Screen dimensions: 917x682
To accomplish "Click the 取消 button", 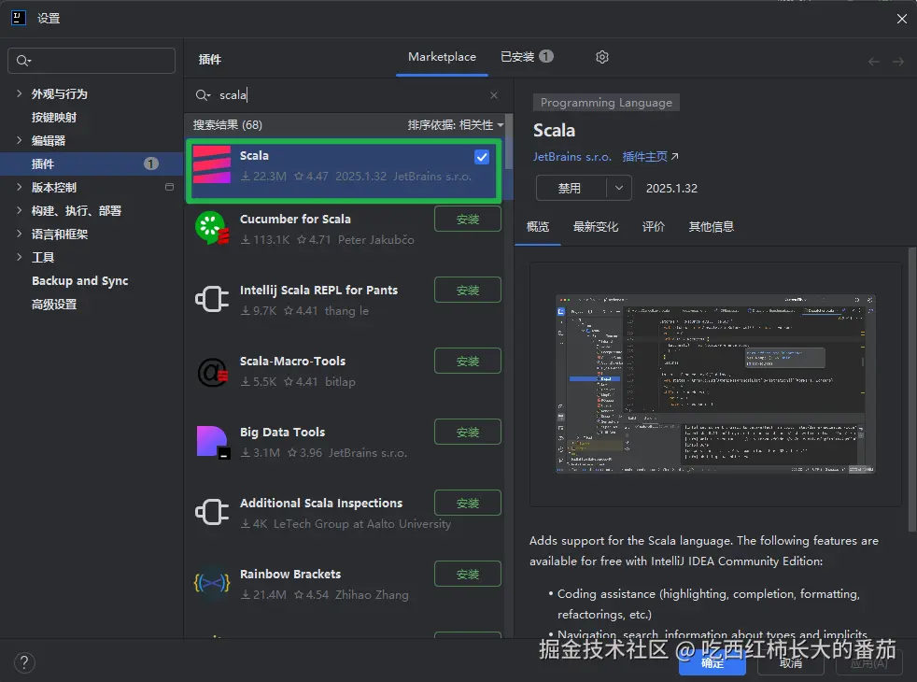I will [791, 663].
